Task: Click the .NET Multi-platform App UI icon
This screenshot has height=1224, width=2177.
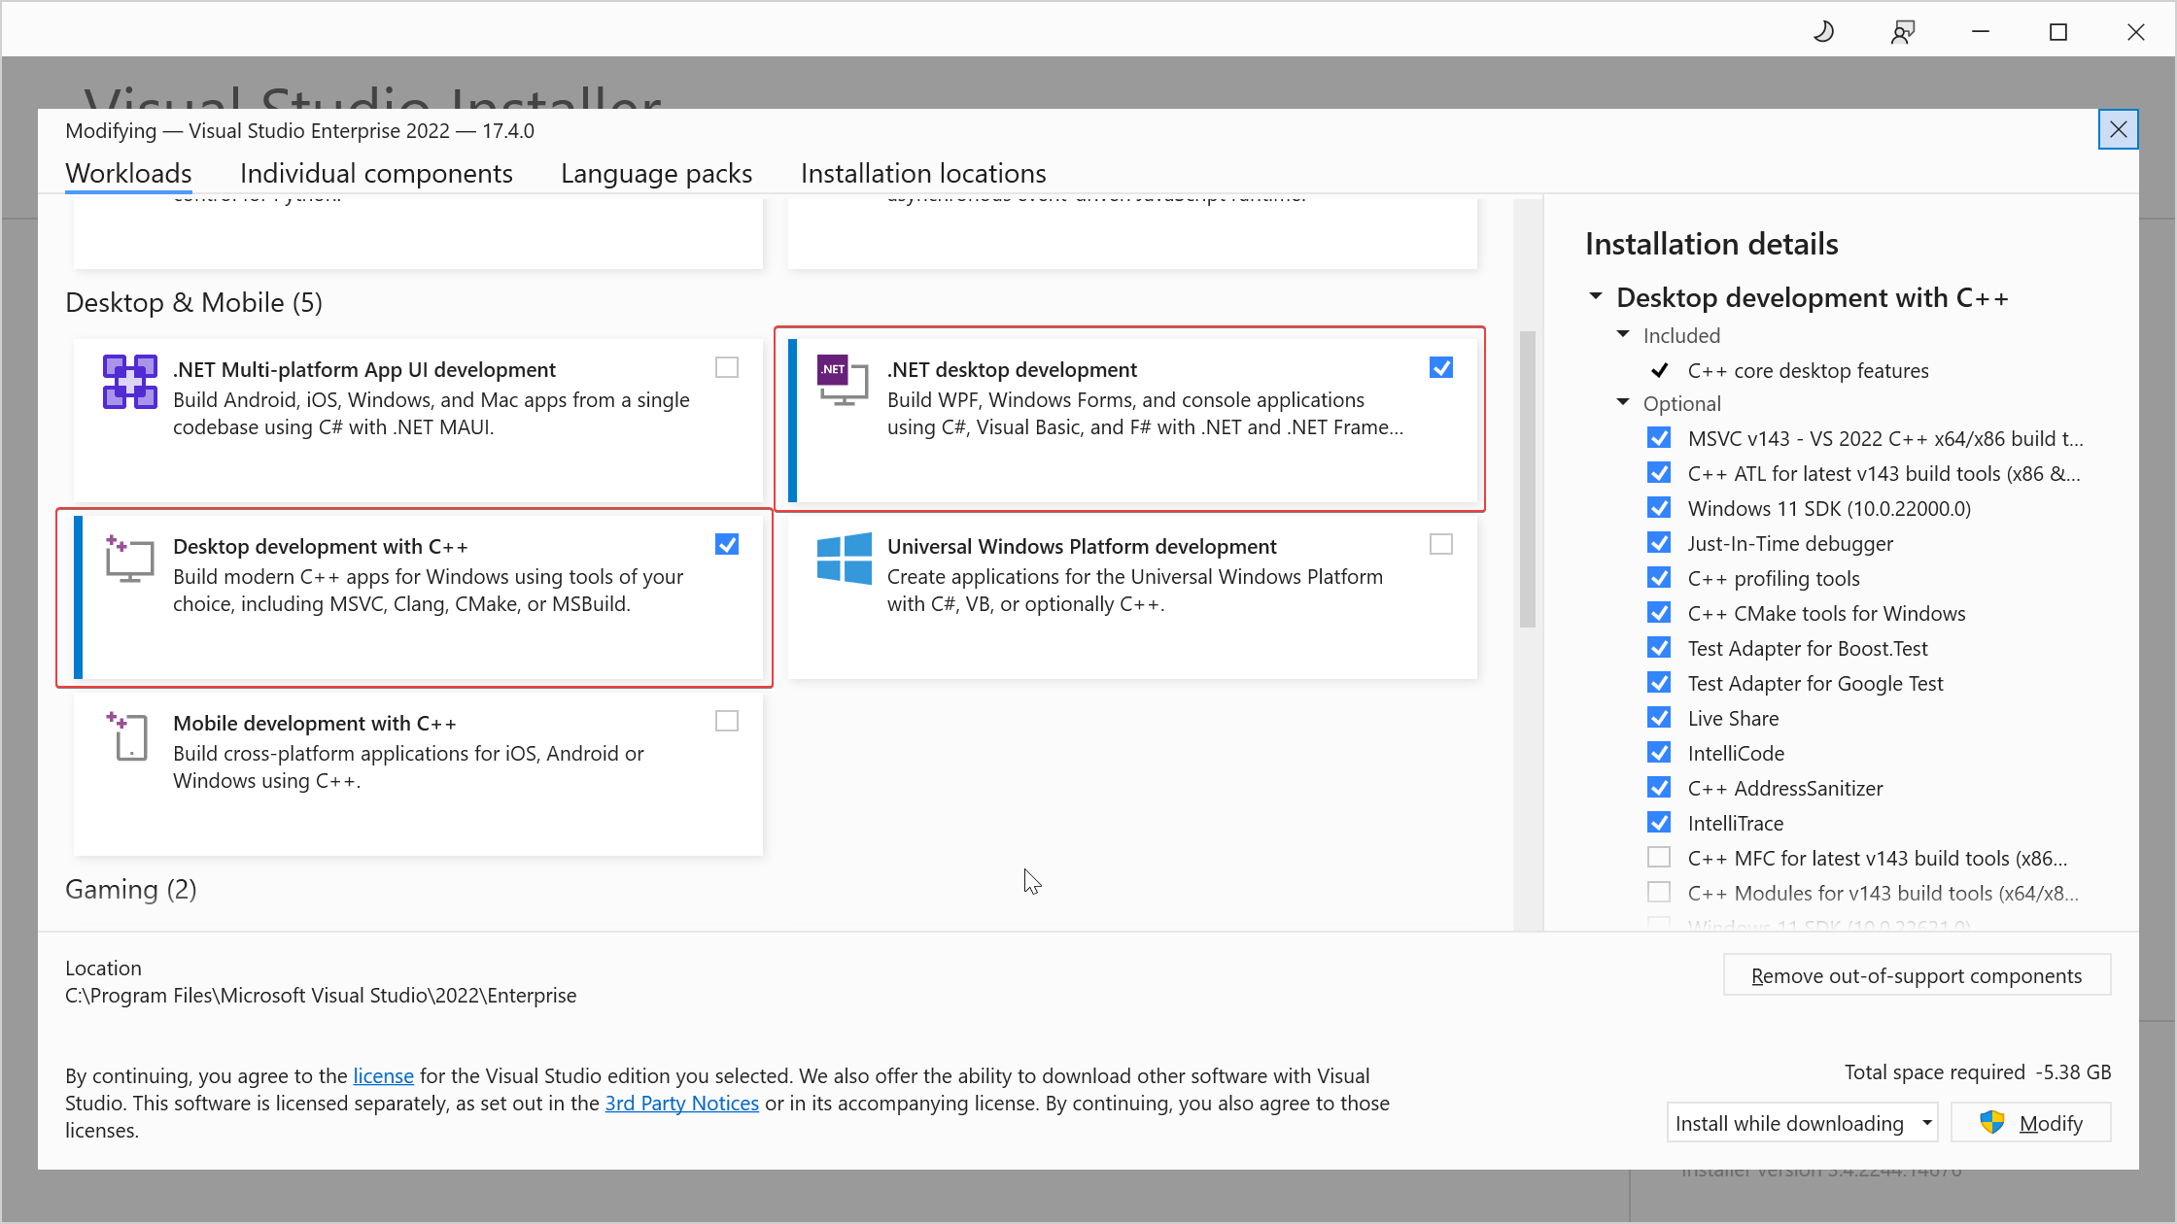Action: (x=129, y=382)
